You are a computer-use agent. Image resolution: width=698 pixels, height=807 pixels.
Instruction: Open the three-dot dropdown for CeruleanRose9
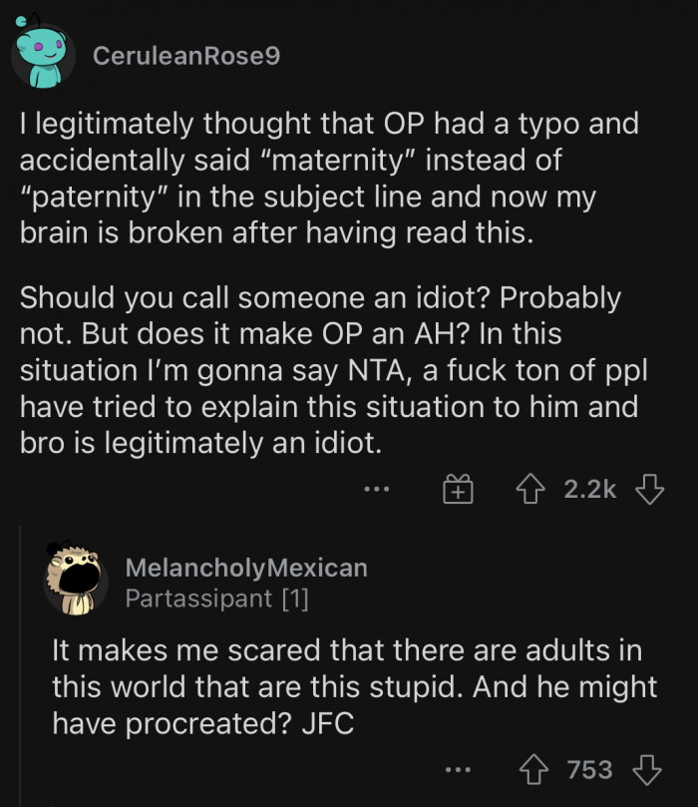point(376,490)
